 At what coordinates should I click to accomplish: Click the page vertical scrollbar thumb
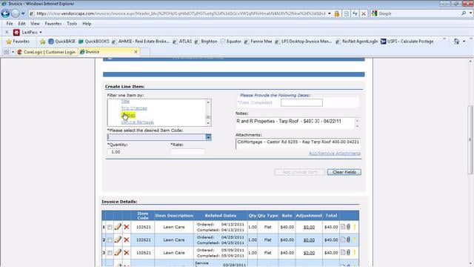pyautogui.click(x=470, y=139)
